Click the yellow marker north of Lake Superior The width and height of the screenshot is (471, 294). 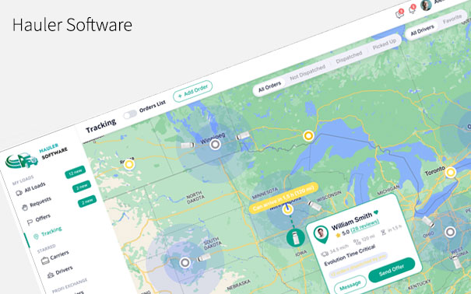pyautogui.click(x=308, y=135)
